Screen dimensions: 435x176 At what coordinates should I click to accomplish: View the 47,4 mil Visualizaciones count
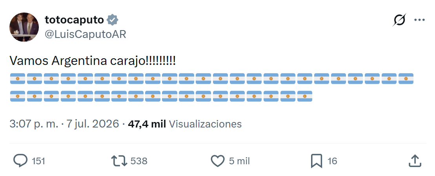[x=185, y=124]
